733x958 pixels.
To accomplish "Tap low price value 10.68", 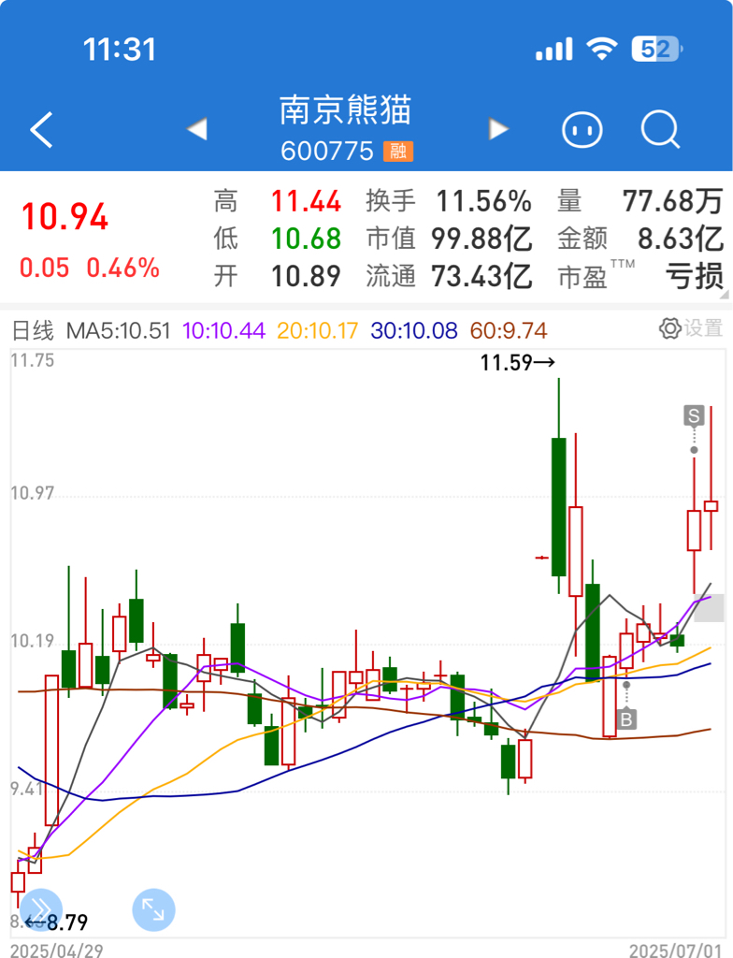I will click(x=306, y=239).
